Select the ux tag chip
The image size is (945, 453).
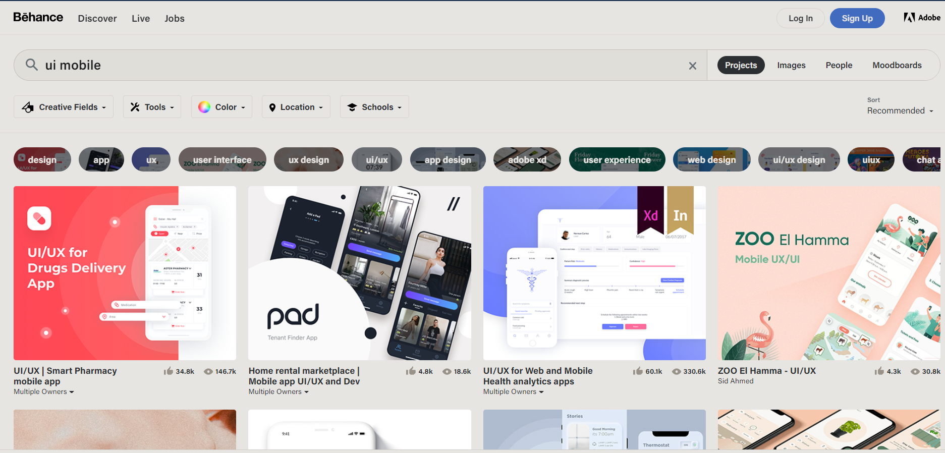(x=151, y=159)
